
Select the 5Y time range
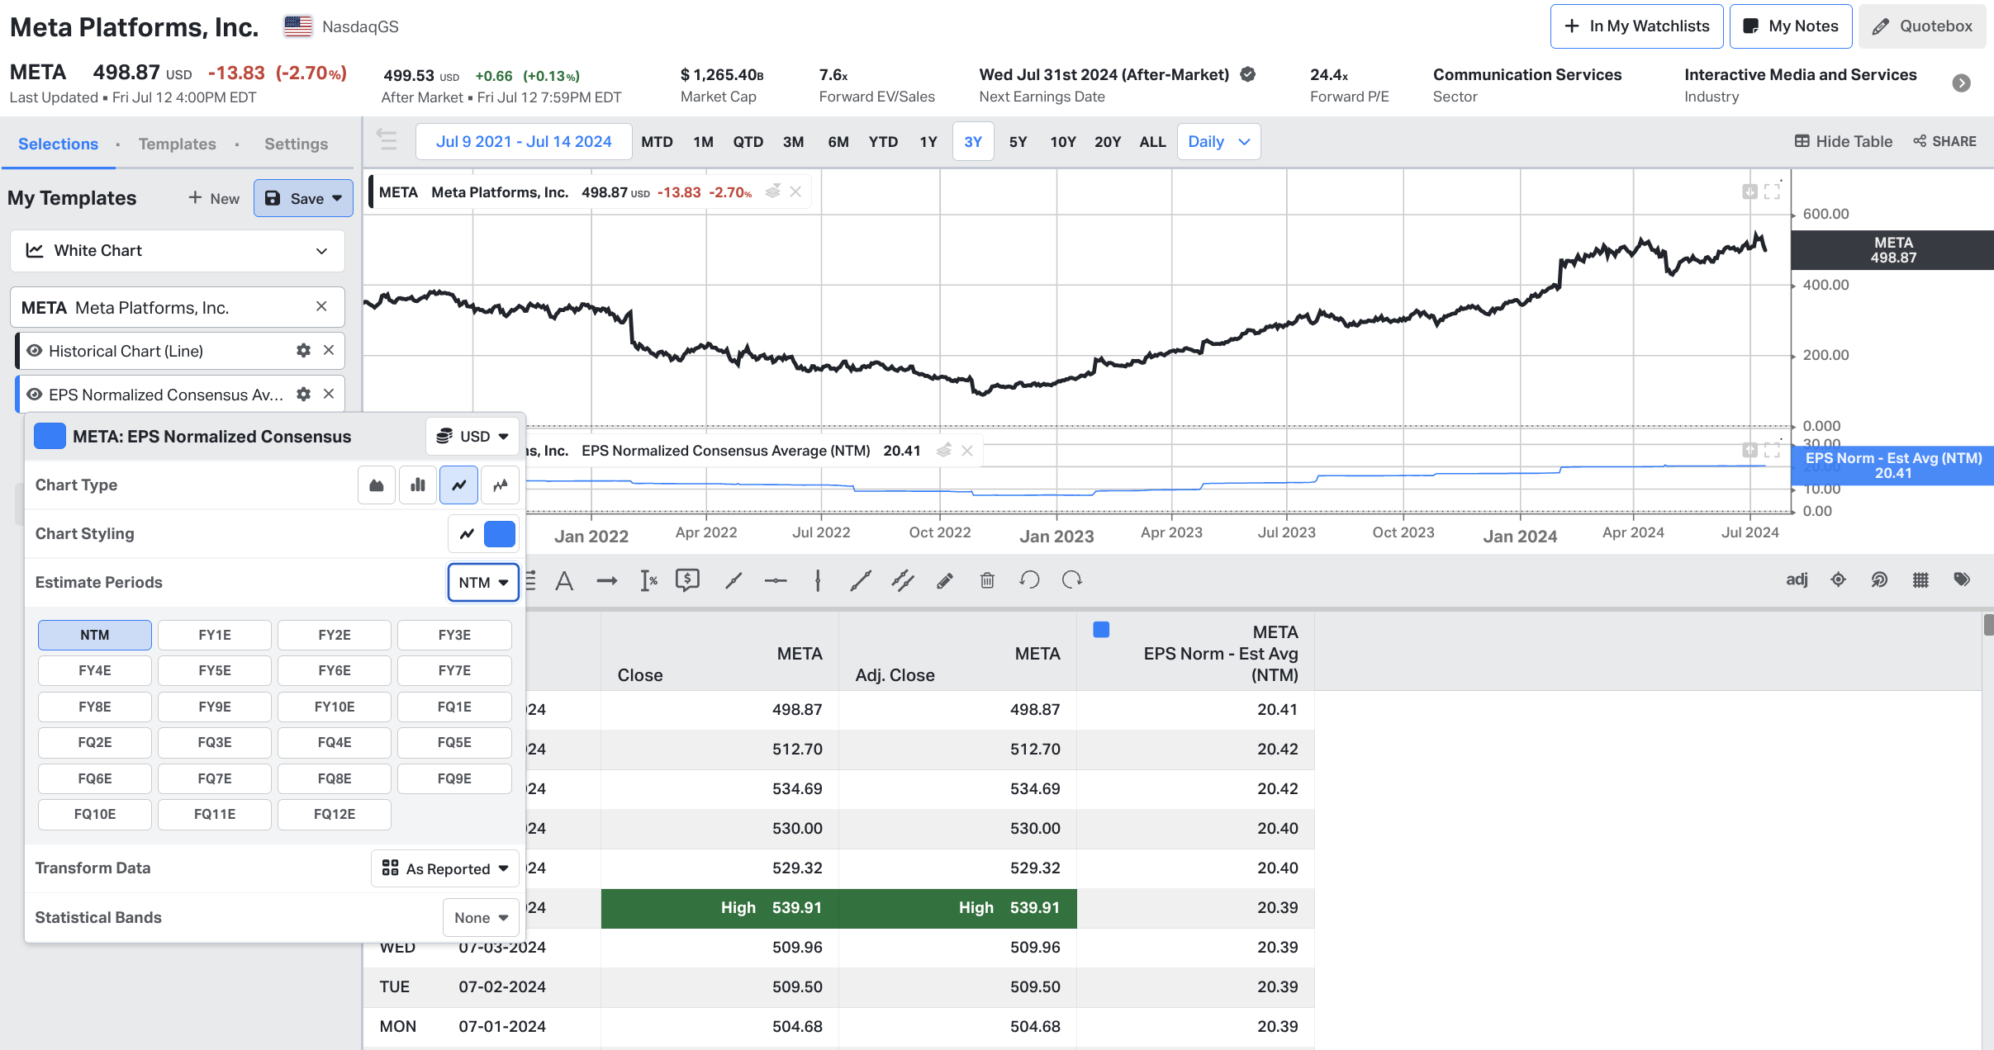1018,141
